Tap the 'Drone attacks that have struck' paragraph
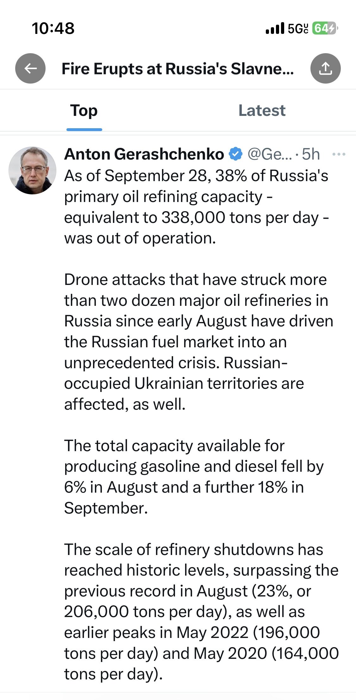Screen dimensions: 356x700 [x=196, y=342]
